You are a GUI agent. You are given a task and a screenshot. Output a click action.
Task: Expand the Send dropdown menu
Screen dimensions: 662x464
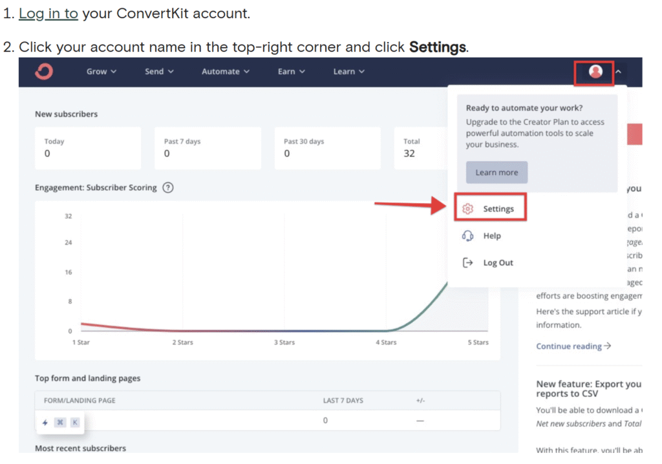159,71
